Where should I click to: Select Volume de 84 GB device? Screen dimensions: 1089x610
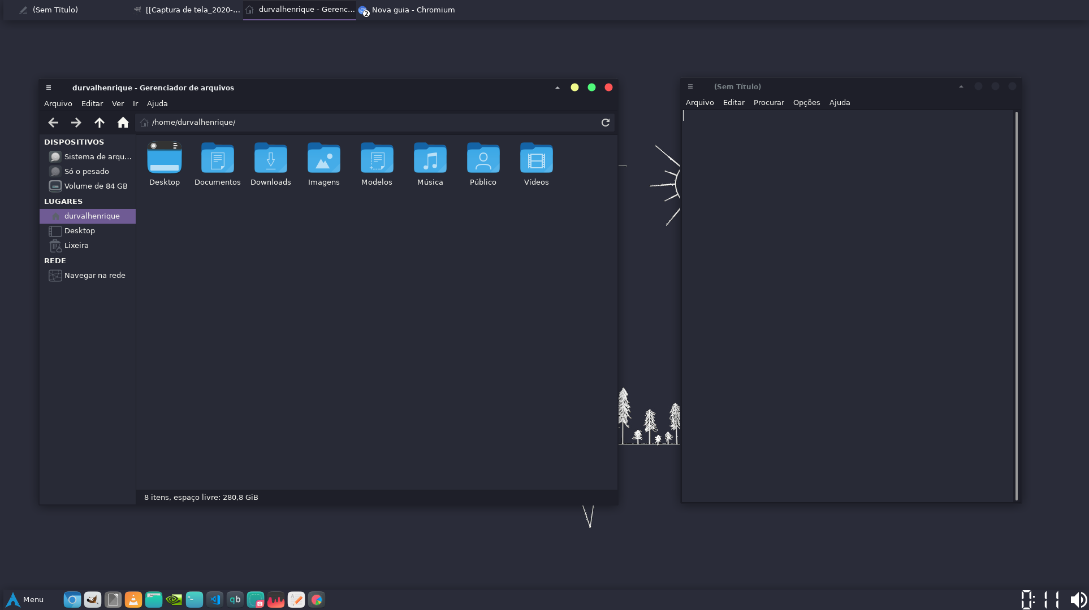96,186
